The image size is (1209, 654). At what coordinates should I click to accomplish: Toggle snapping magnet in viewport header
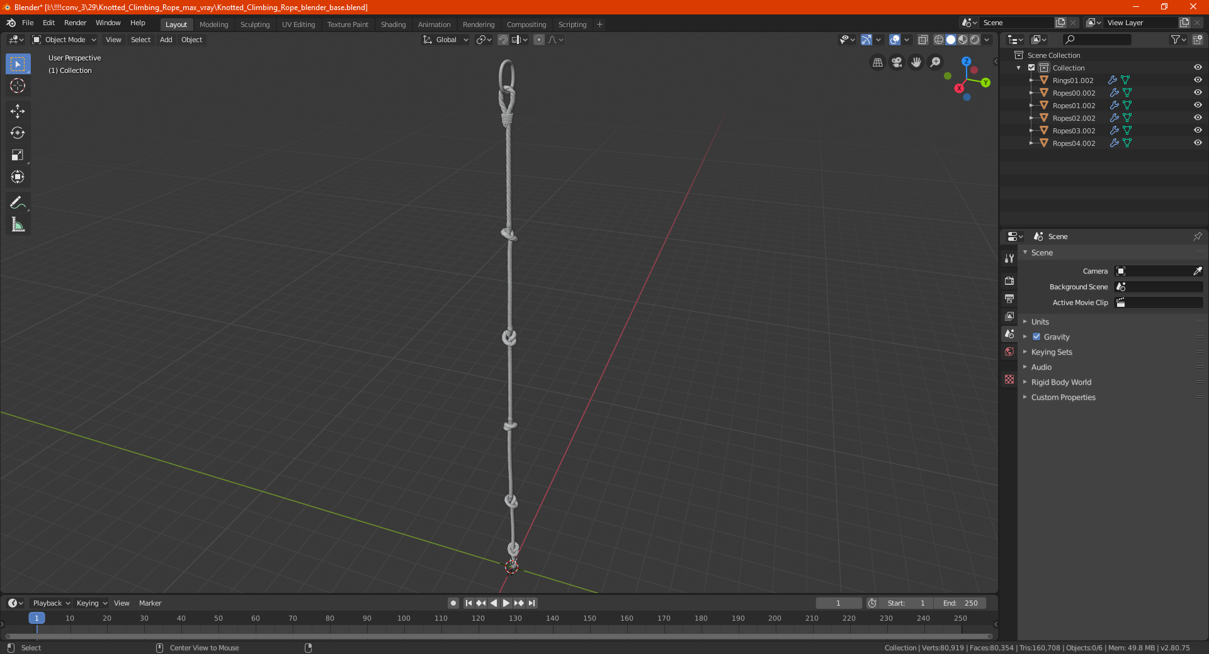[x=503, y=40]
